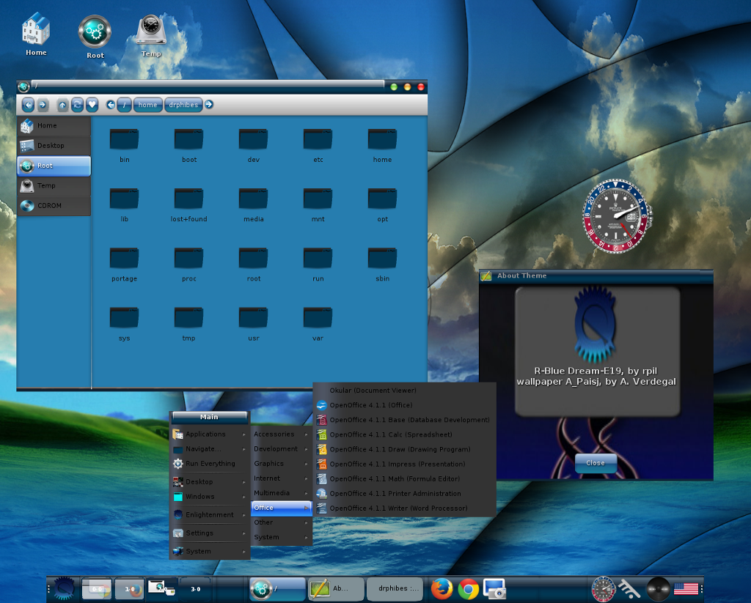751x603 pixels.
Task: Refresh the file manager view
Action: tap(77, 105)
